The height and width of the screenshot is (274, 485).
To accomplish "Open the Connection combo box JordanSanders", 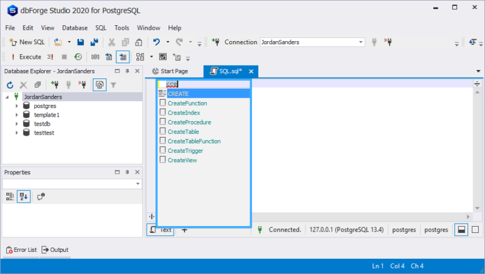I will tap(313, 42).
